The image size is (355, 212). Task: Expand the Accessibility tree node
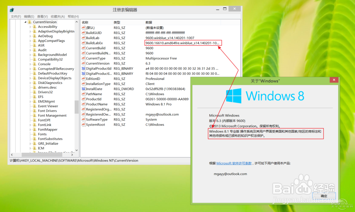coord(30,27)
